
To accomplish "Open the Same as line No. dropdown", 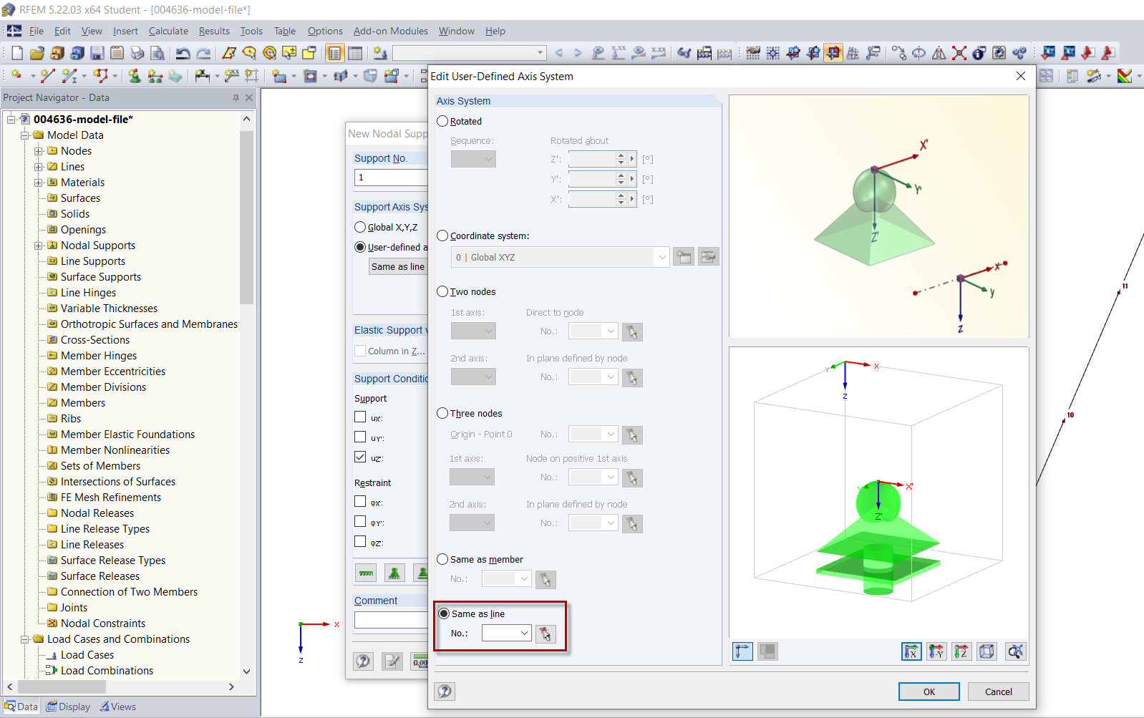I will pyautogui.click(x=524, y=634).
